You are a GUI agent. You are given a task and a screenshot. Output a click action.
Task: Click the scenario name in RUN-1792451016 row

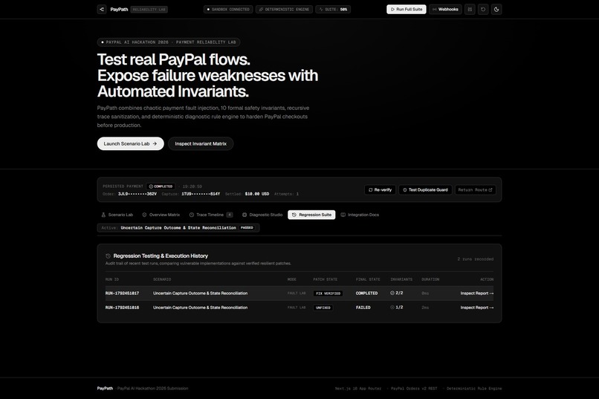tap(200, 308)
